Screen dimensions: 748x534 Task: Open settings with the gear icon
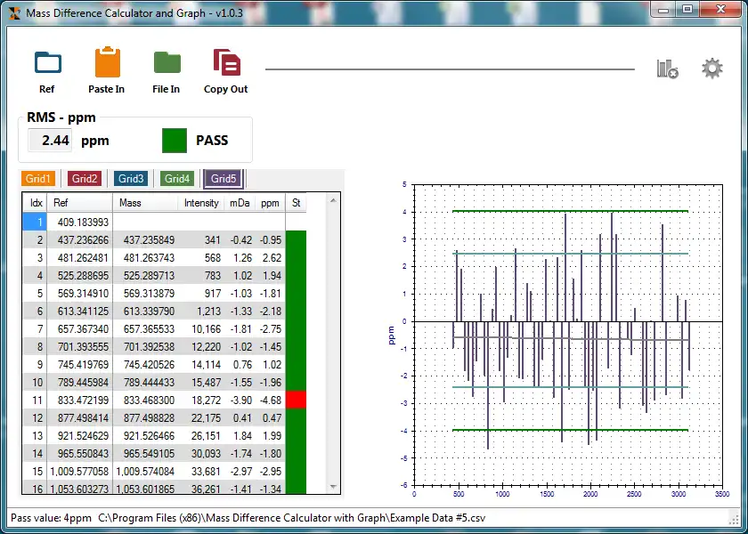pos(712,69)
